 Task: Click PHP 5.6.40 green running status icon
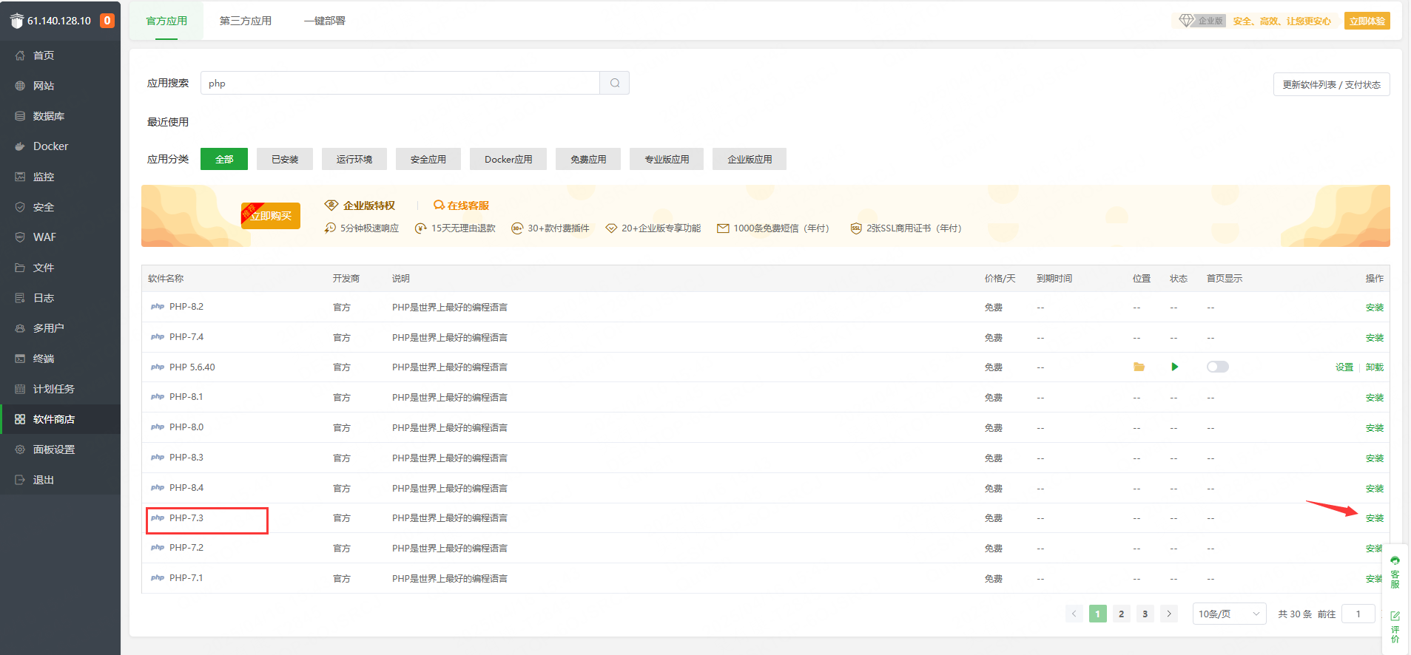pyautogui.click(x=1174, y=367)
